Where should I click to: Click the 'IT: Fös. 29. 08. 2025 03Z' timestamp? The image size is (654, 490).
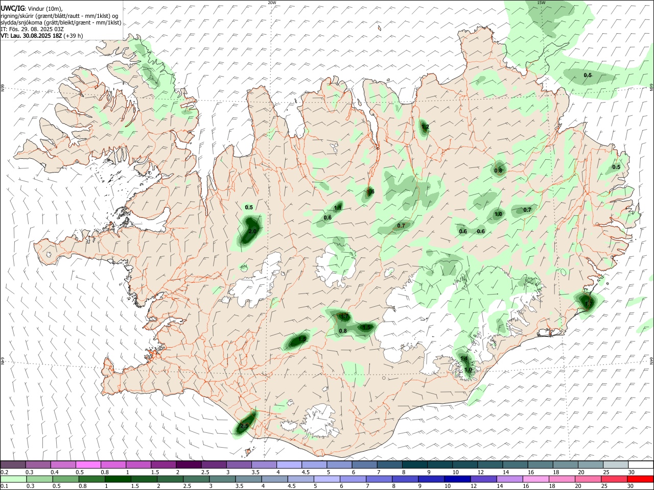coord(32,29)
